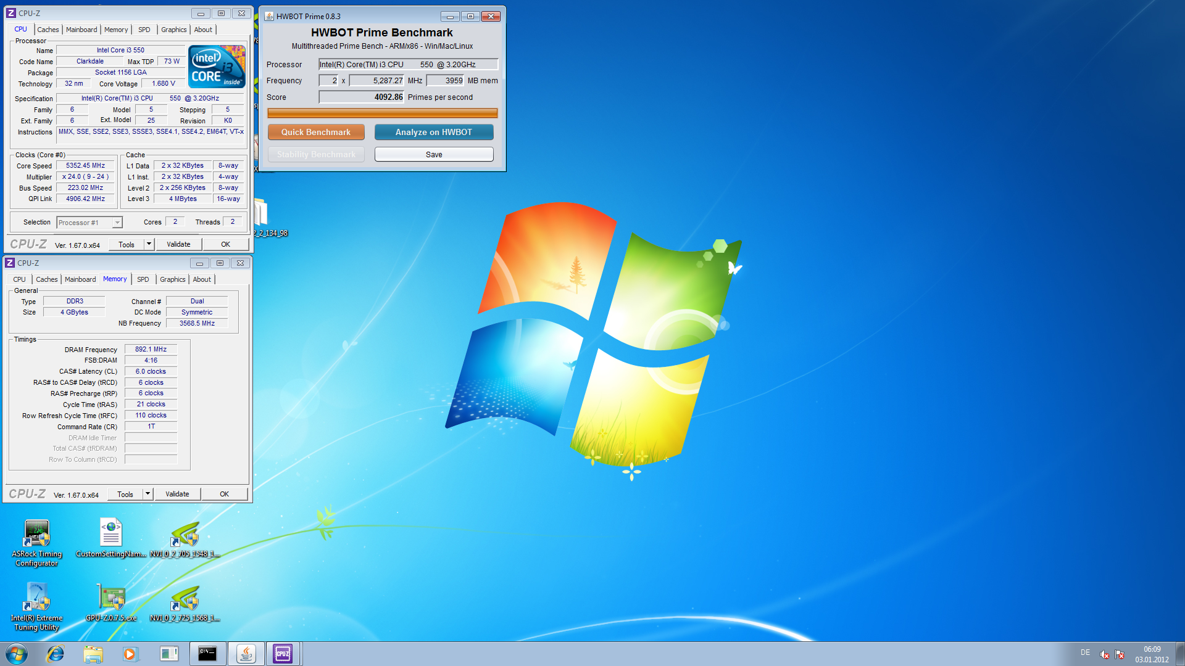Screen dimensions: 1185x666
Task: Click the muted volume tray icon
Action: pyautogui.click(x=1105, y=654)
